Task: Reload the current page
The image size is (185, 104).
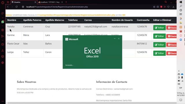Action: [17, 7]
